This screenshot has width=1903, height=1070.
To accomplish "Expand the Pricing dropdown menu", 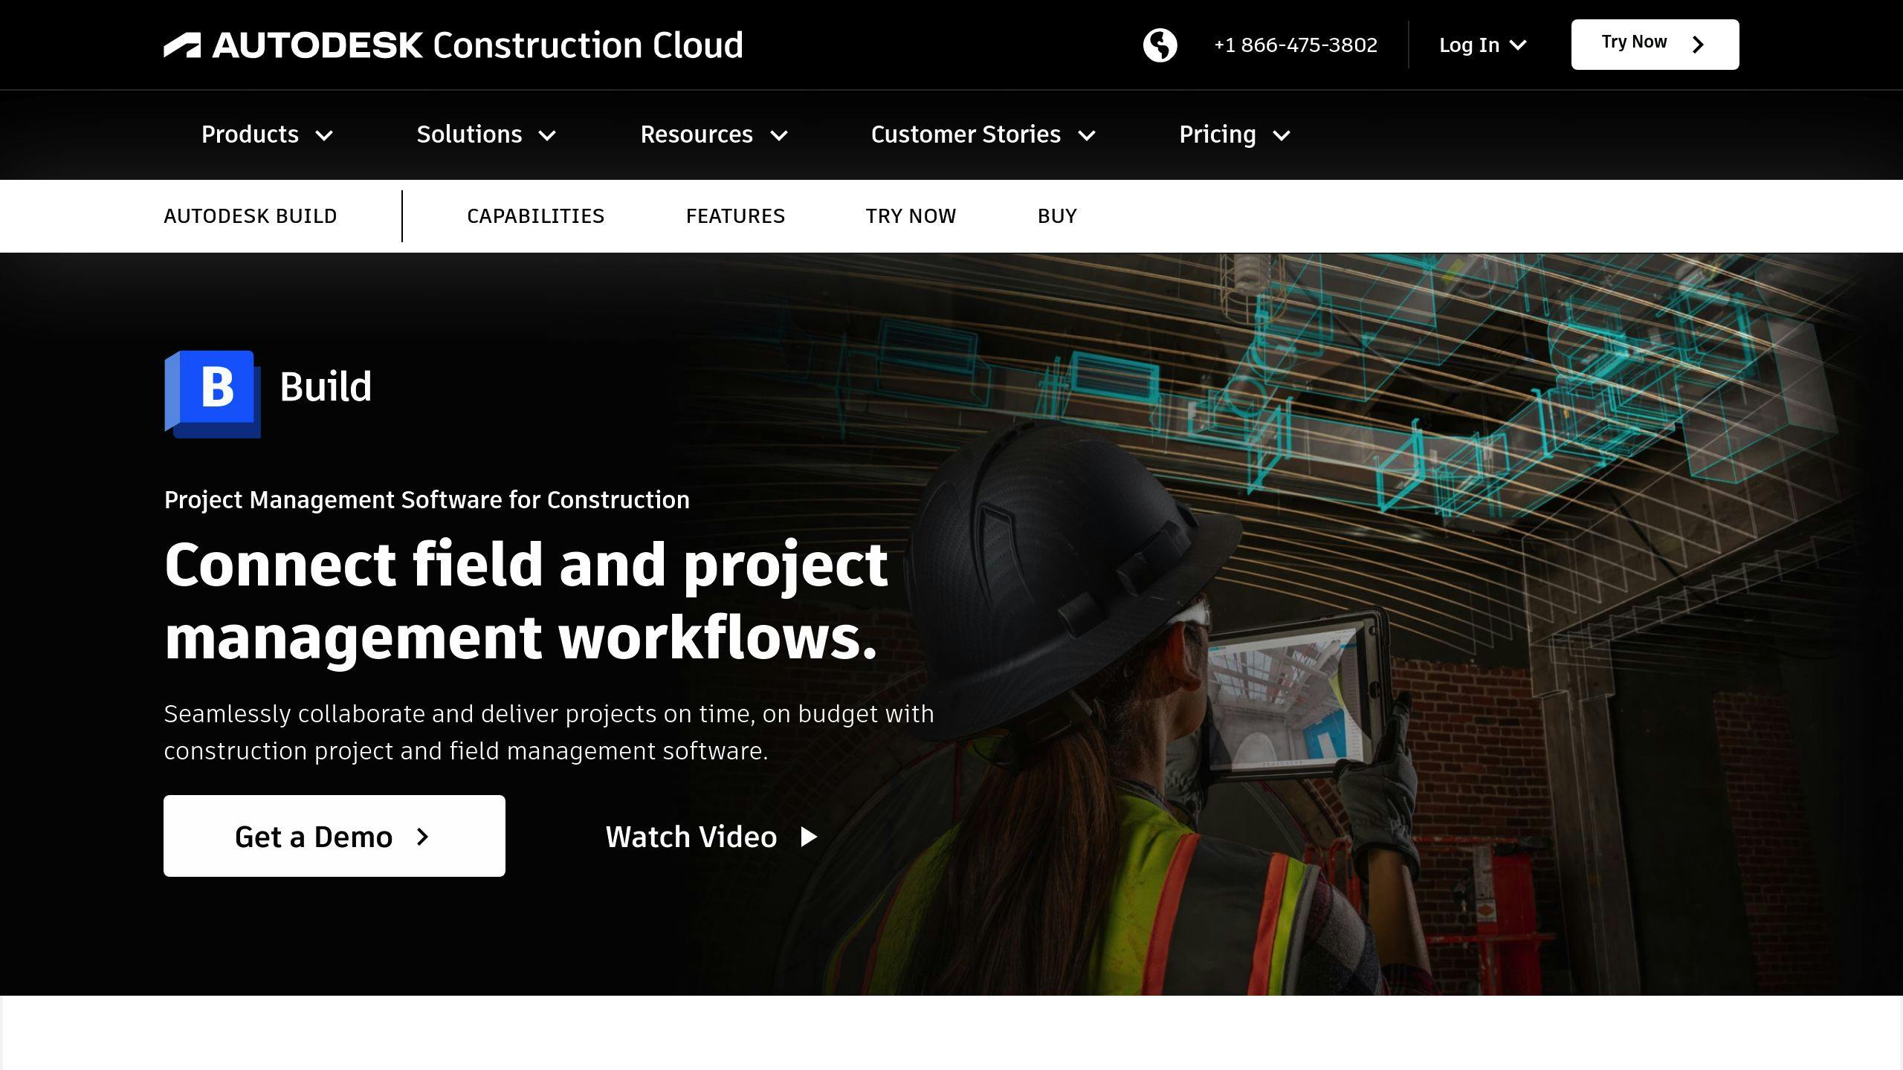I will tap(1234, 134).
